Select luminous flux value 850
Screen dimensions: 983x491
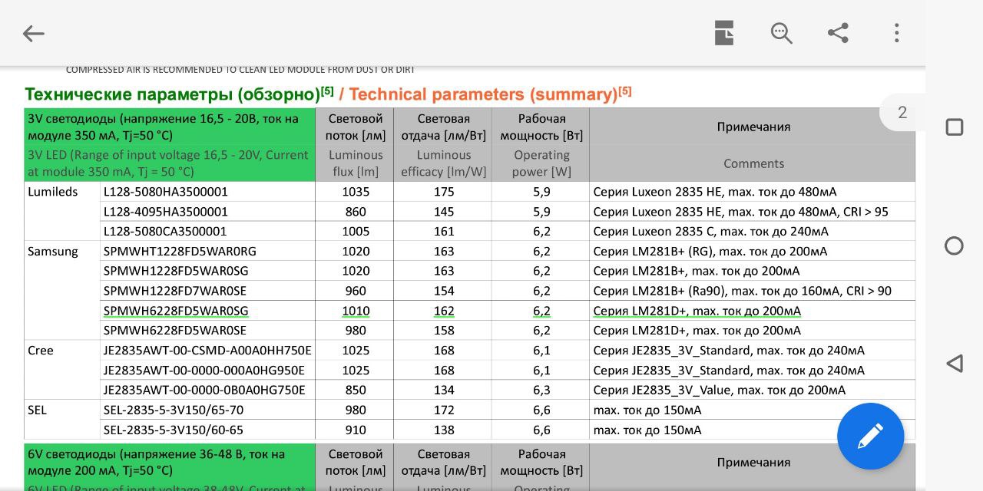pos(356,390)
